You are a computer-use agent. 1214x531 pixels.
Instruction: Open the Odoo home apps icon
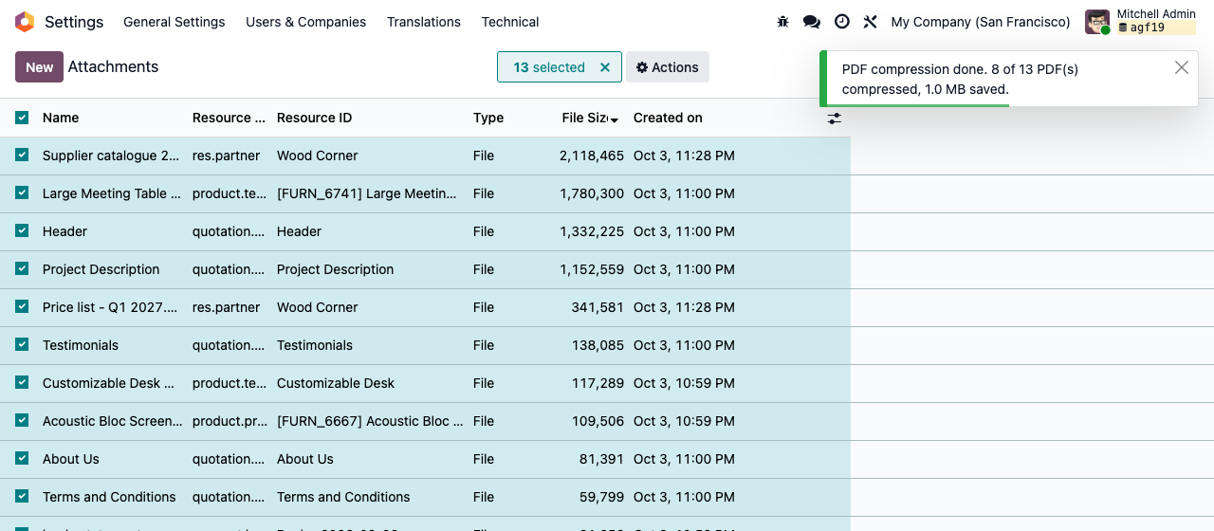[x=25, y=22]
